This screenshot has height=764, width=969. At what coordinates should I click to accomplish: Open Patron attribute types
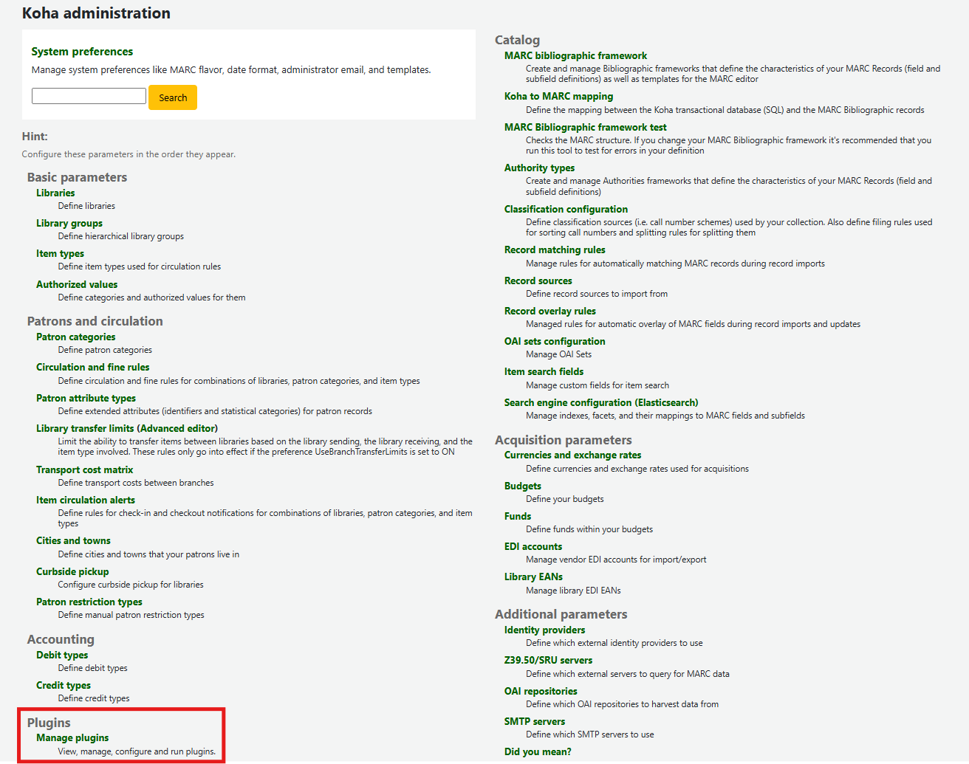pos(86,399)
